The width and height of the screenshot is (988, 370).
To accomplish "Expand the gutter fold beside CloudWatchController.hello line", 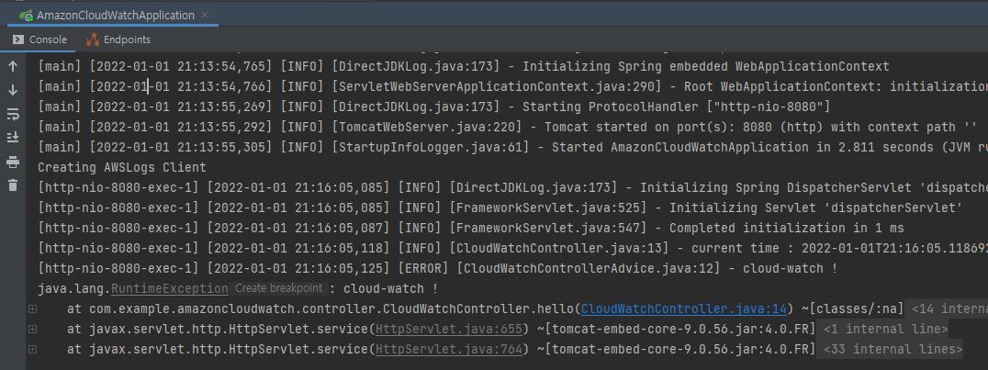I will point(33,308).
